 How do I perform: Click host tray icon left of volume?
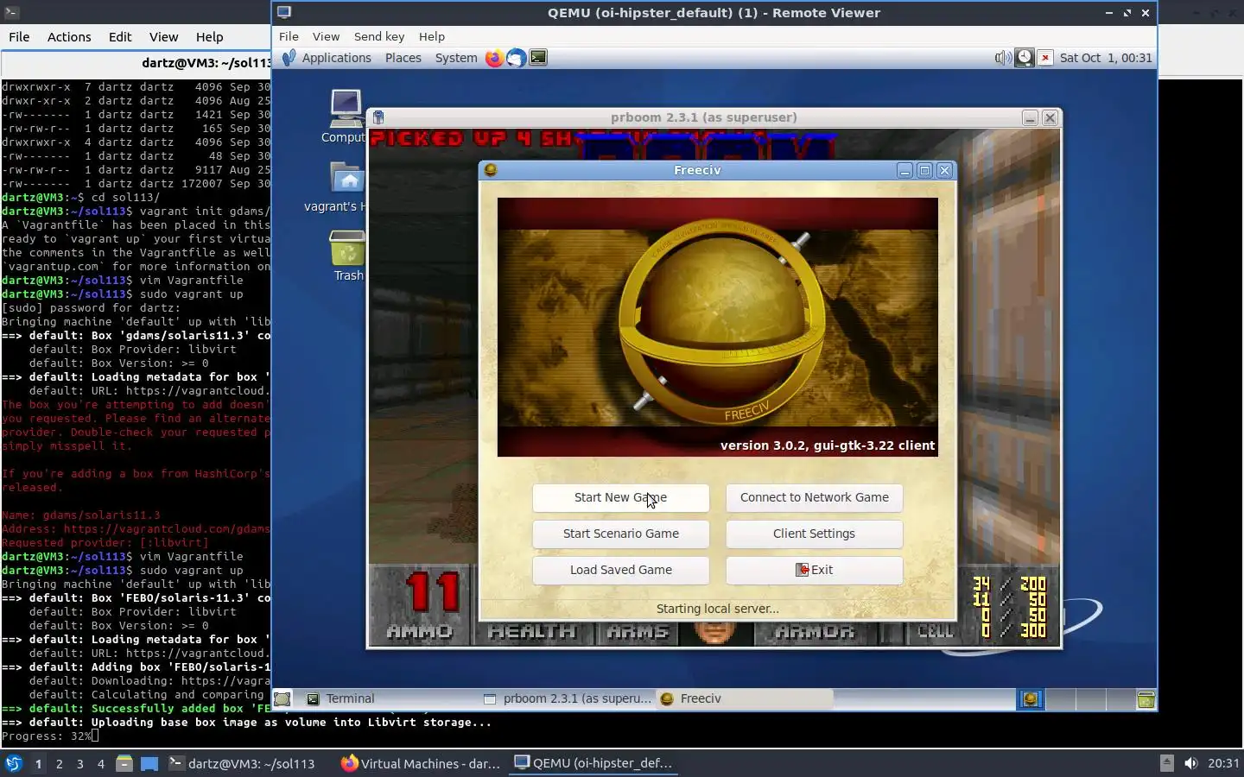[x=1166, y=763]
